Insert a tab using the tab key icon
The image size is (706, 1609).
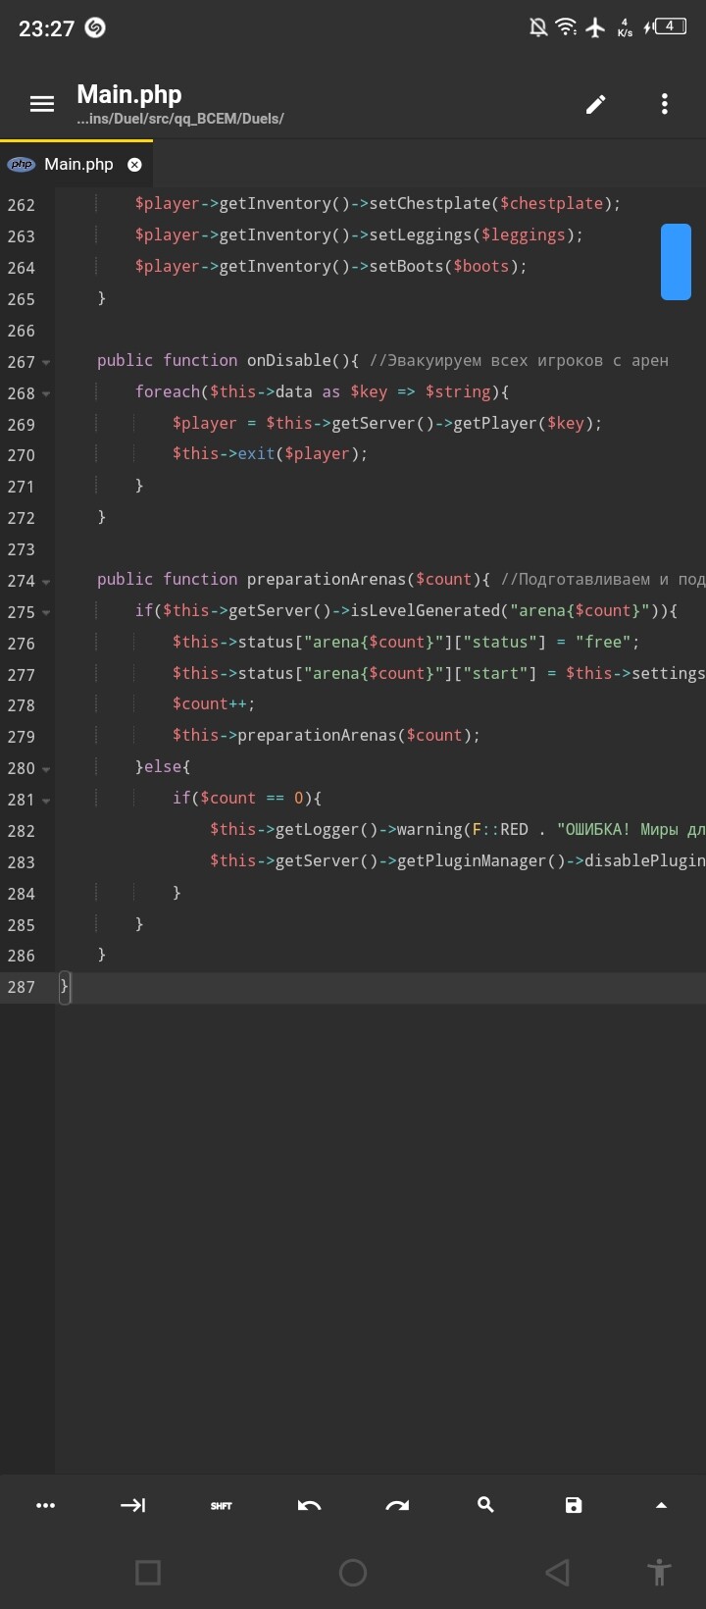132,1505
